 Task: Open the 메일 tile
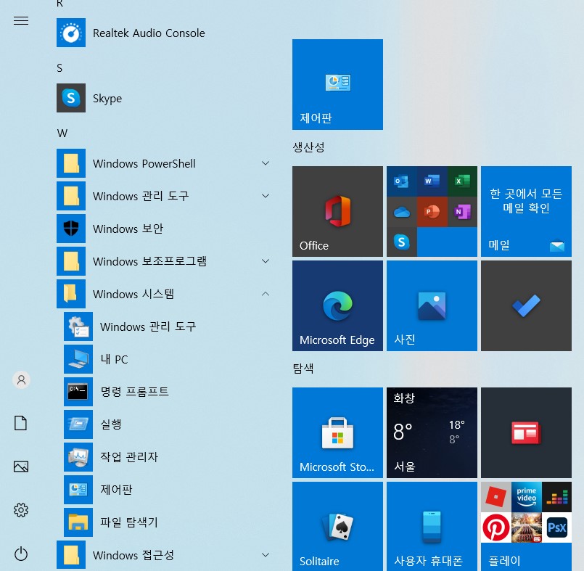(526, 211)
